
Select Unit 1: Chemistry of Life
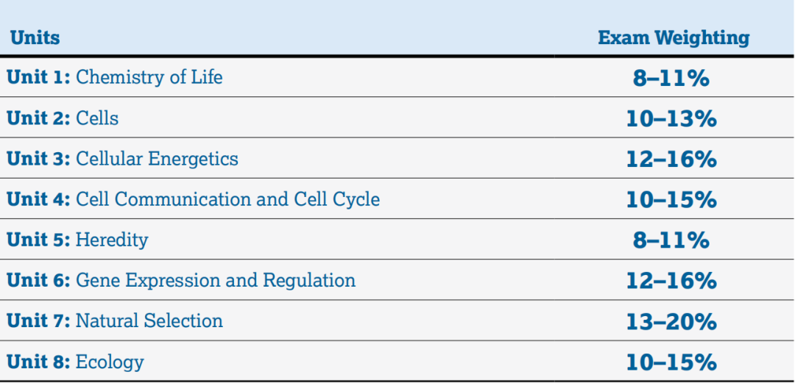pyautogui.click(x=115, y=77)
